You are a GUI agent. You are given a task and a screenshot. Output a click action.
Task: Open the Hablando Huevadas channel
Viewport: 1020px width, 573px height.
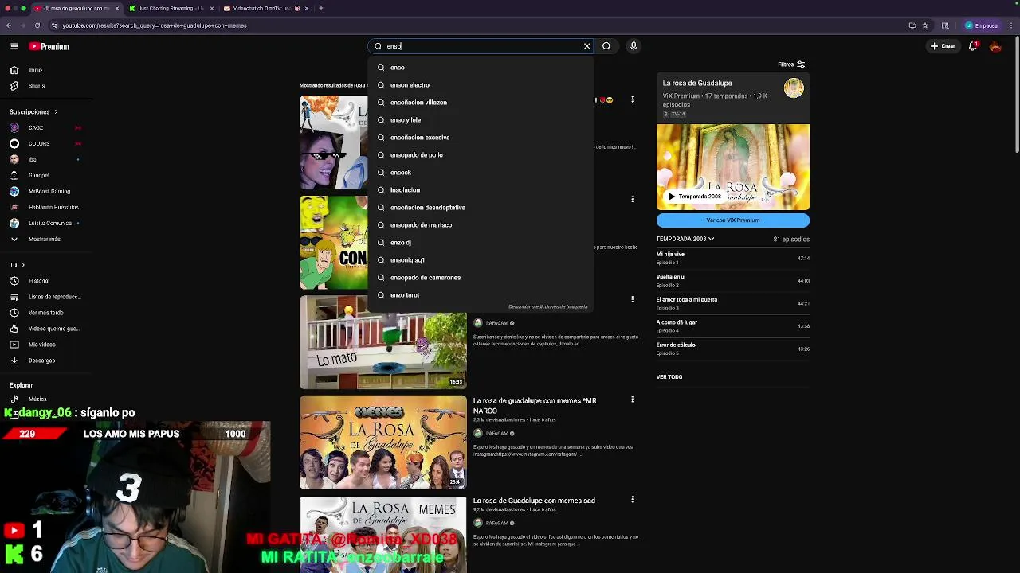[x=45, y=208]
